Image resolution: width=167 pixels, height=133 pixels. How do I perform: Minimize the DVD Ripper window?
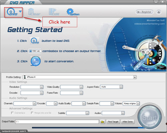[x=156, y=2]
